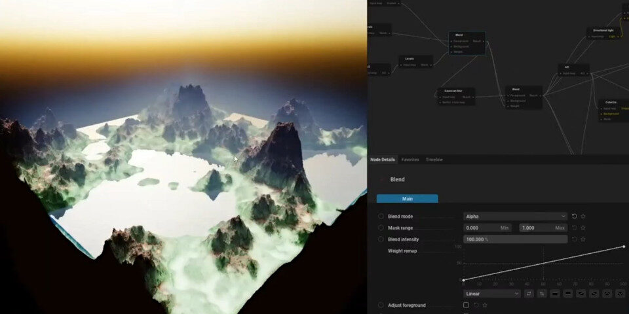Toggle the circle beside Blend intensity

(x=381, y=239)
